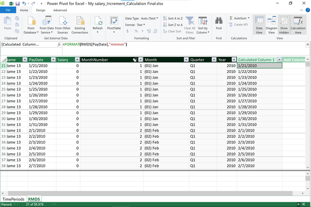The image size is (311, 207).
Task: Select row header 21
Action: [x=4, y=66]
